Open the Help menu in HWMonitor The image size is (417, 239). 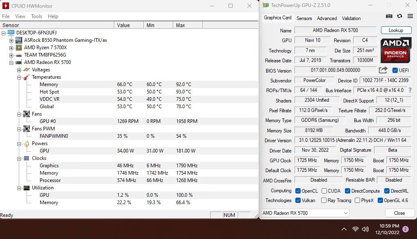click(x=53, y=16)
